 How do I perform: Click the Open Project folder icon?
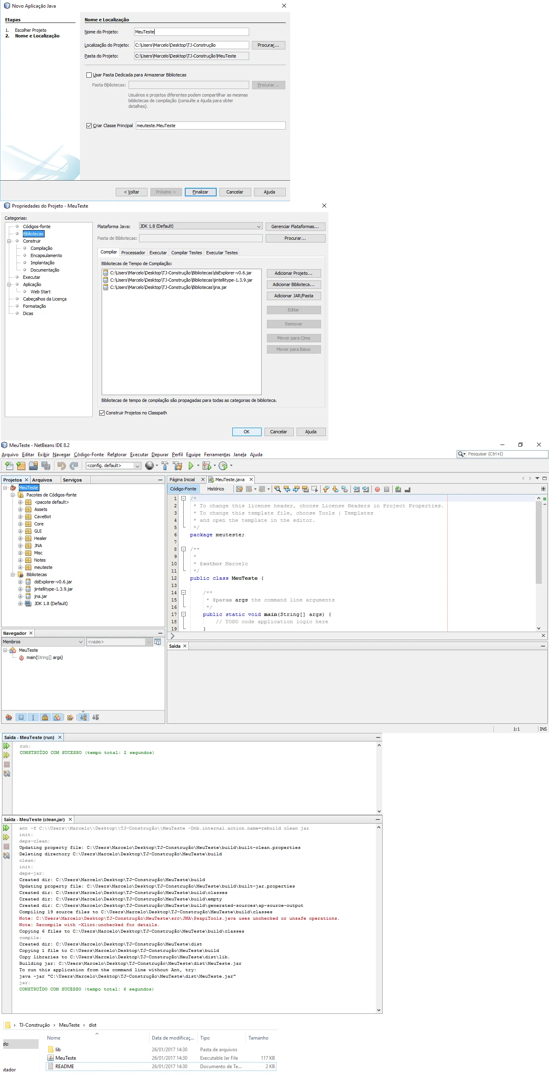(x=33, y=466)
